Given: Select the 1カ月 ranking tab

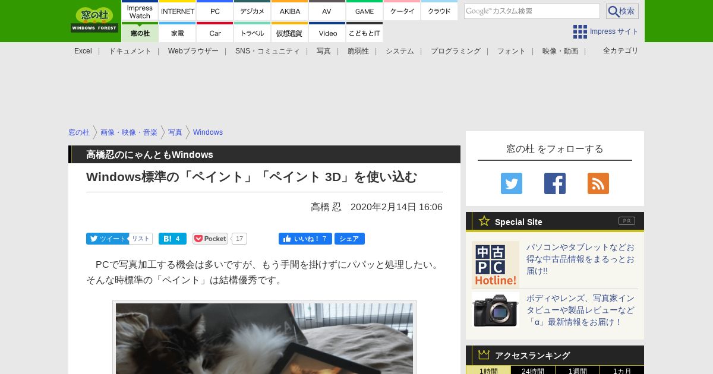Looking at the screenshot, I should 622,370.
